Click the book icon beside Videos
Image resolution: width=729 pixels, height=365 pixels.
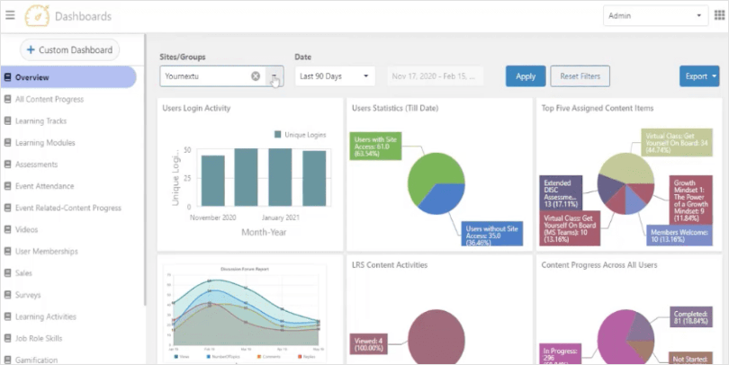(x=7, y=229)
